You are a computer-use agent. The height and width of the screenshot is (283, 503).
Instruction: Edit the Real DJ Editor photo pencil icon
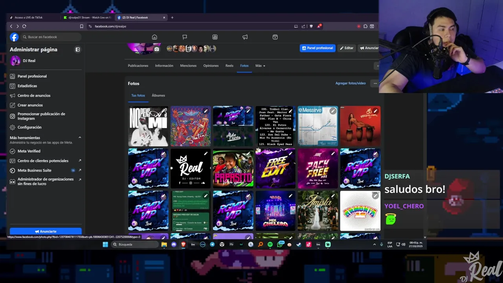coord(206,154)
